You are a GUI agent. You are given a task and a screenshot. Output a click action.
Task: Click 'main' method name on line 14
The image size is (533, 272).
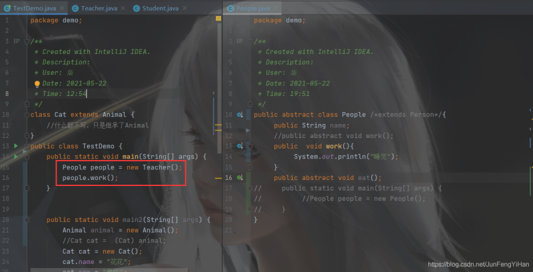pos(131,157)
